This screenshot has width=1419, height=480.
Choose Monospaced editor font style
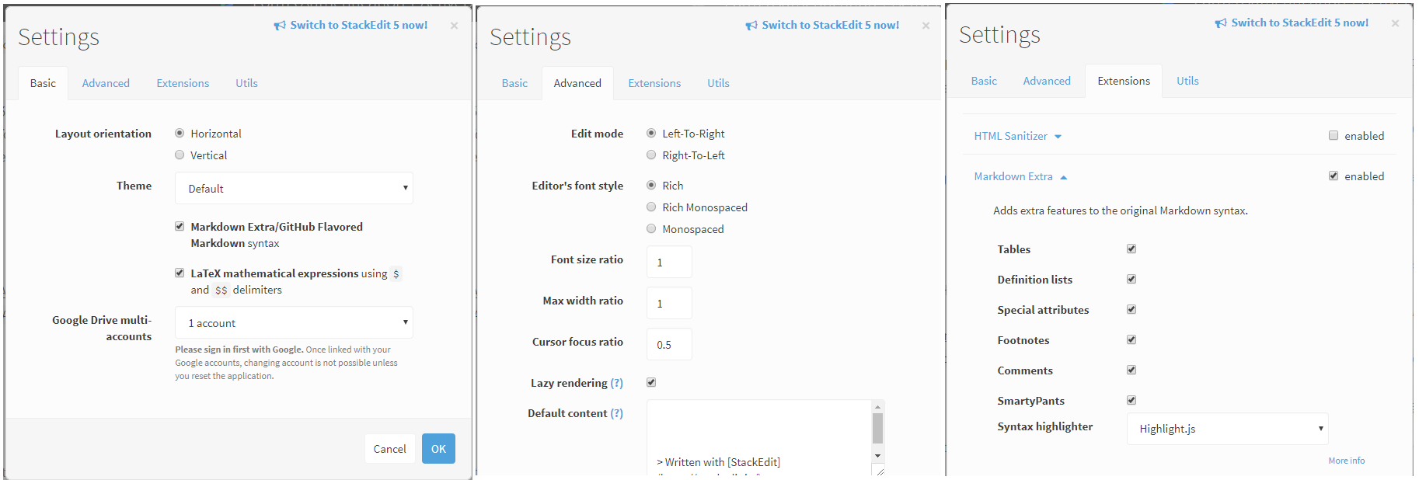pyautogui.click(x=651, y=228)
